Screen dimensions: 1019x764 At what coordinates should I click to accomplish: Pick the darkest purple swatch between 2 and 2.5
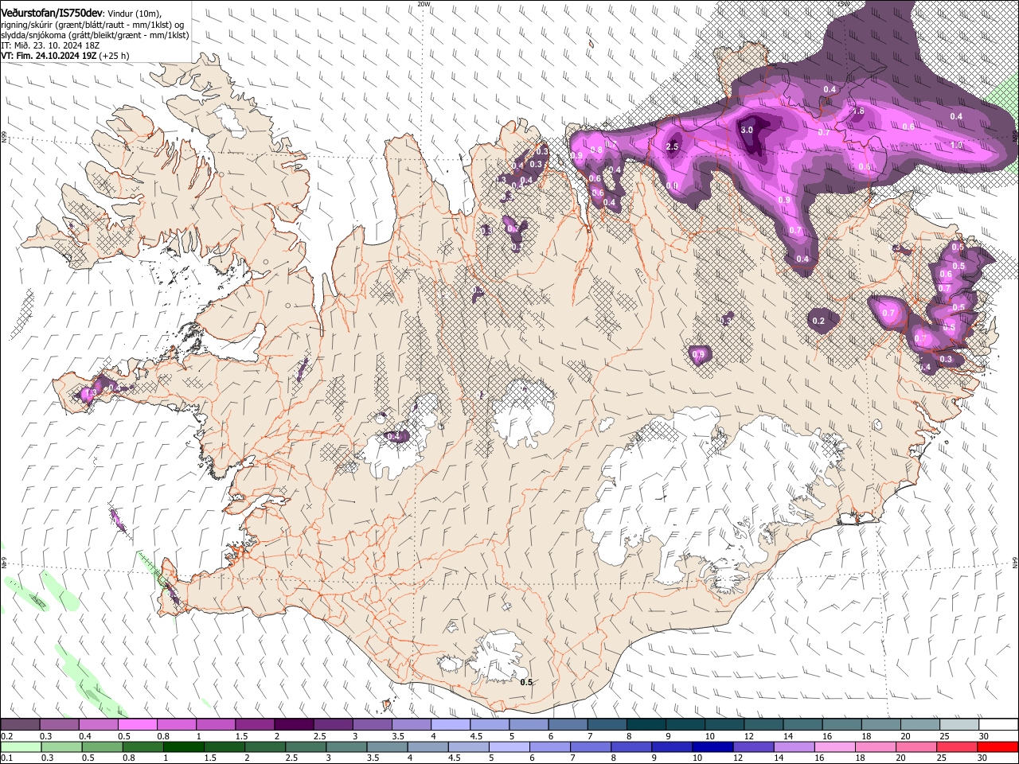click(293, 725)
